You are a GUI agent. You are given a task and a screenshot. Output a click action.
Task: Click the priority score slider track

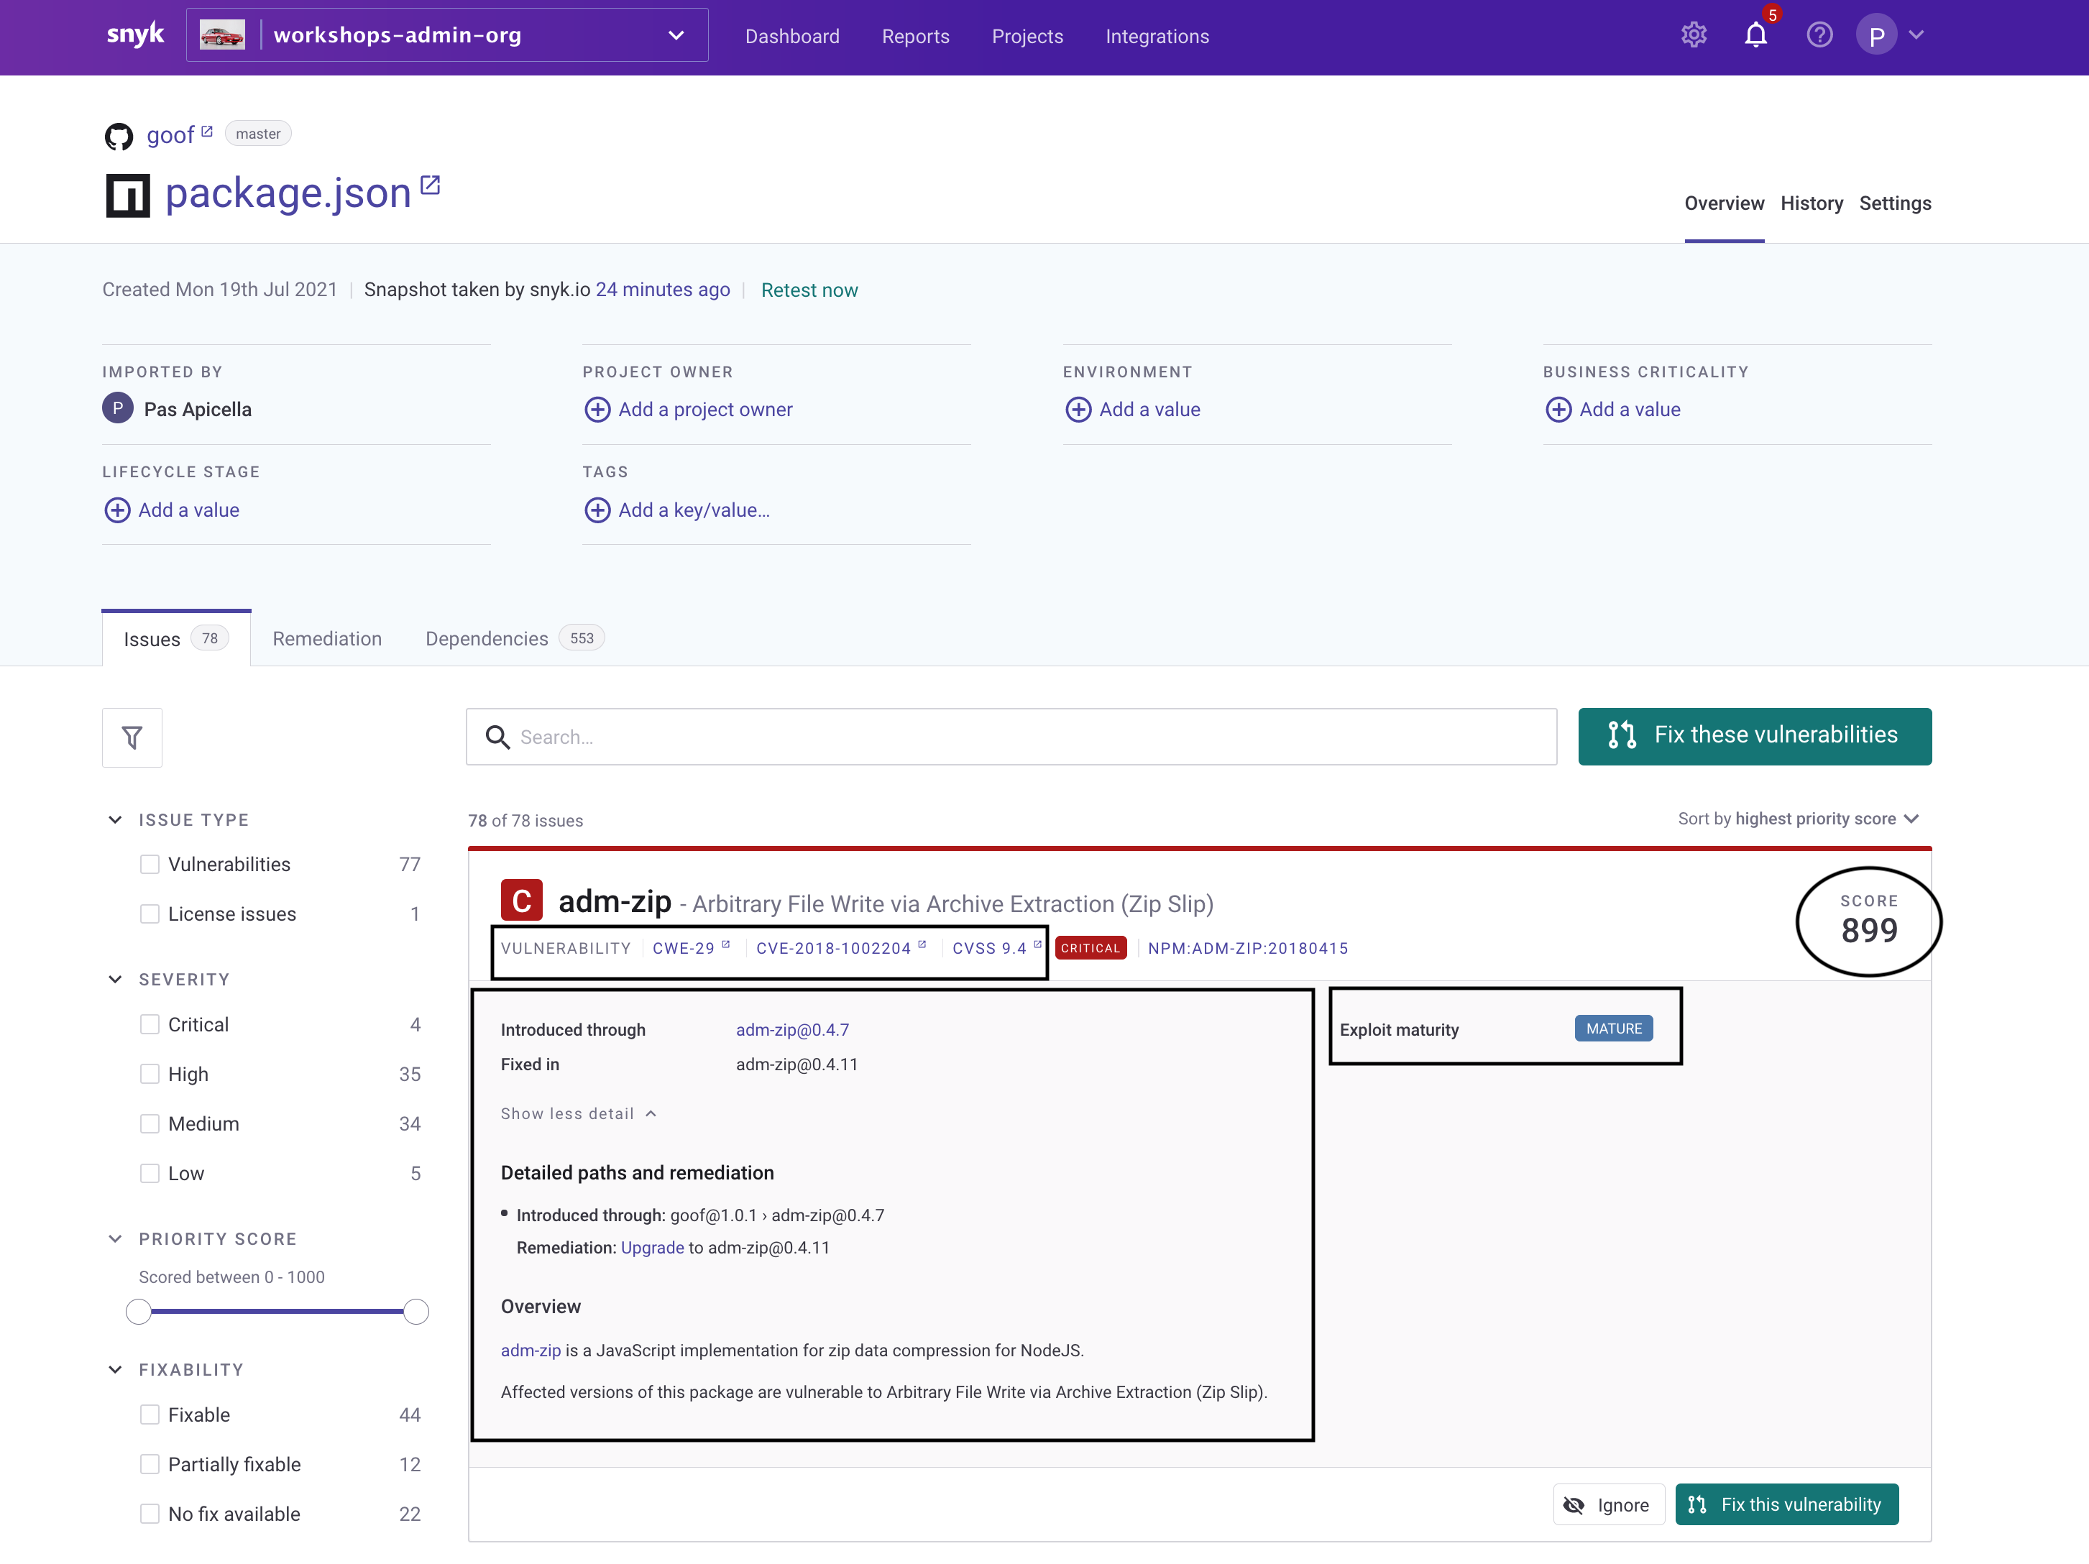coord(277,1311)
